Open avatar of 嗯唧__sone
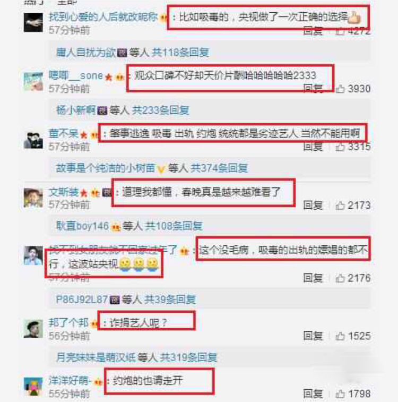Screen dimensions: 398x402 point(33,82)
